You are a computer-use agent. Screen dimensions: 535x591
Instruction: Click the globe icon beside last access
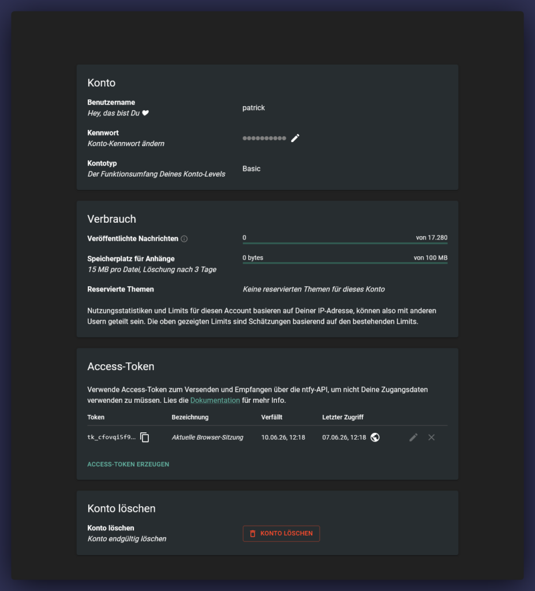pos(375,437)
